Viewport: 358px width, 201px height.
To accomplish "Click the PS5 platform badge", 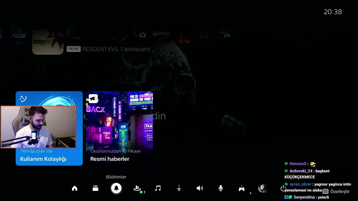I will click(x=74, y=49).
